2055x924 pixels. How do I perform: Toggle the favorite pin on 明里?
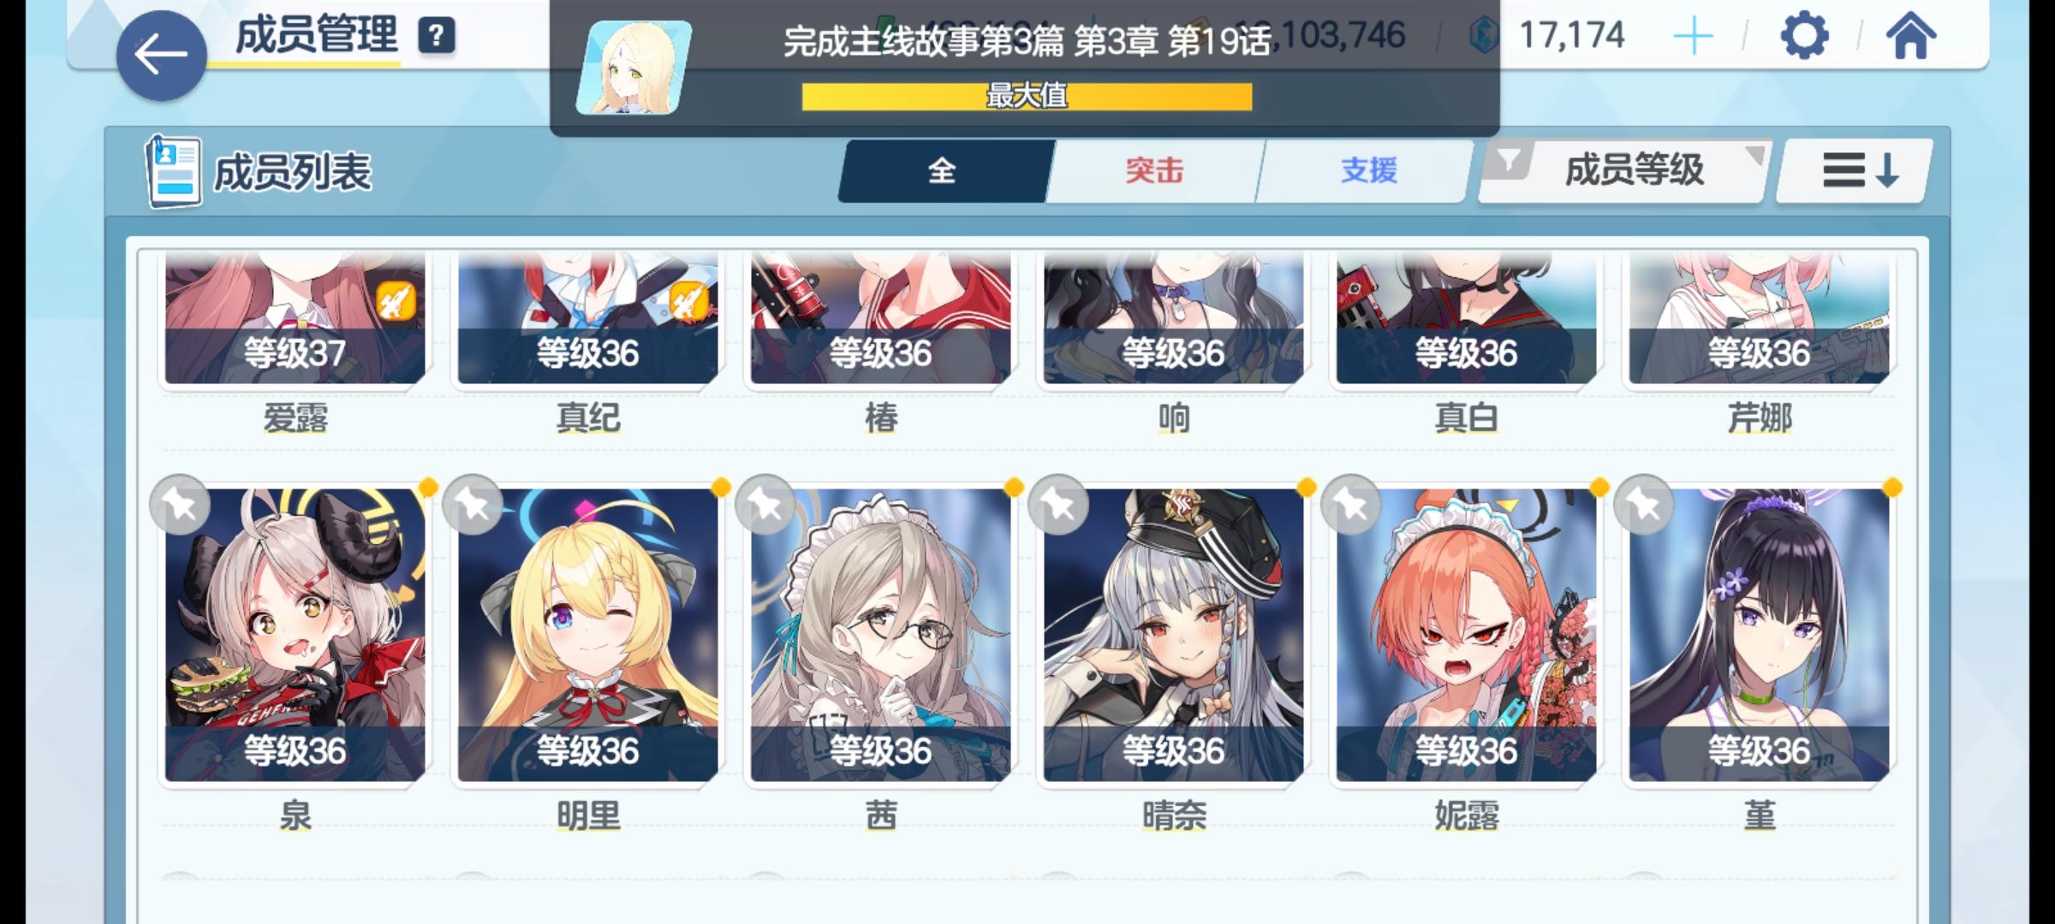click(474, 505)
